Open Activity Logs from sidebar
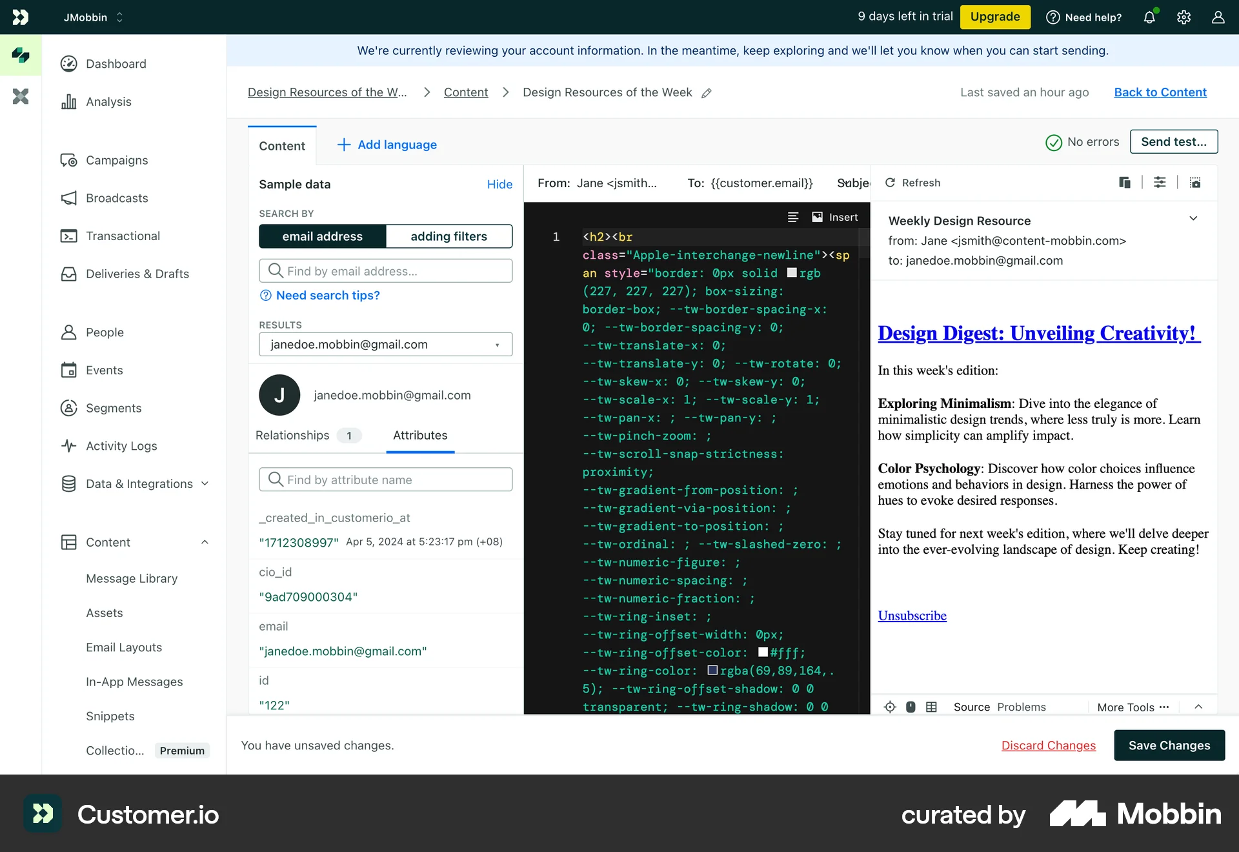The width and height of the screenshot is (1239, 852). click(x=121, y=445)
